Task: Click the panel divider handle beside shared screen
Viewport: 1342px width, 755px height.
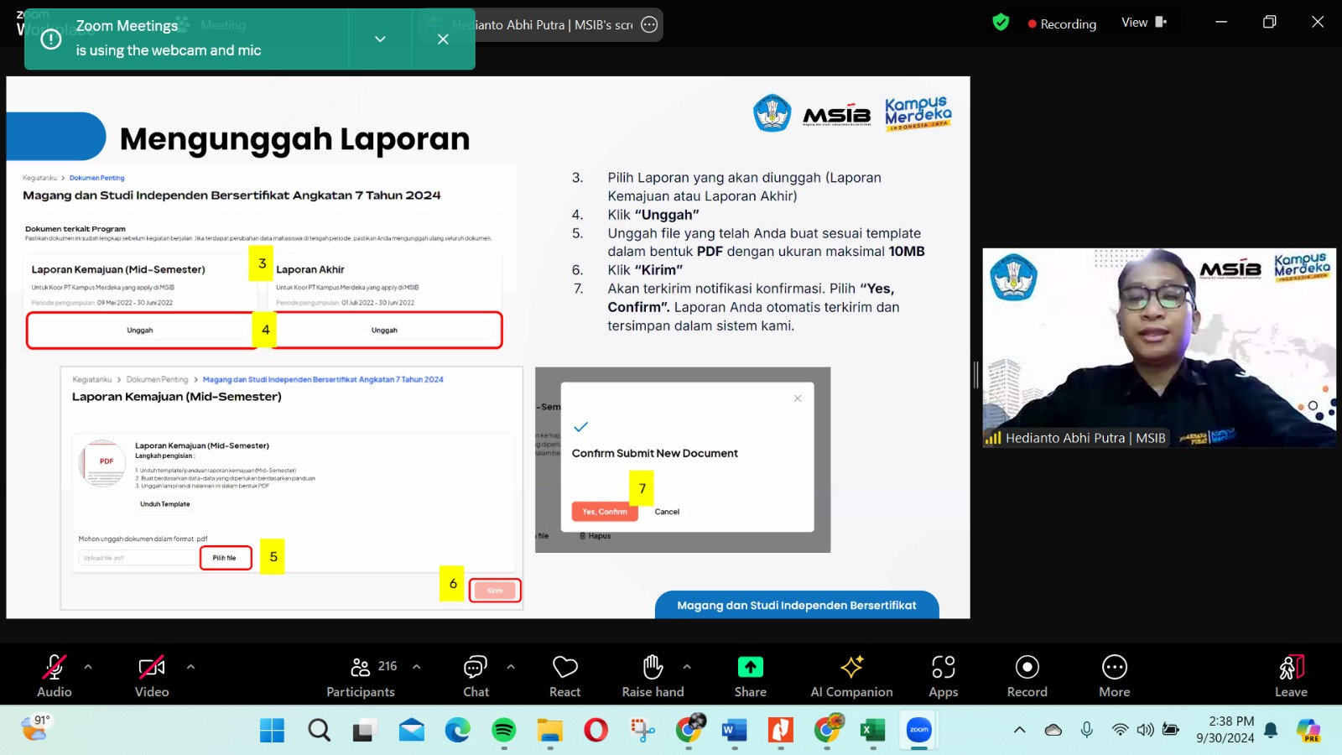Action: (x=976, y=375)
